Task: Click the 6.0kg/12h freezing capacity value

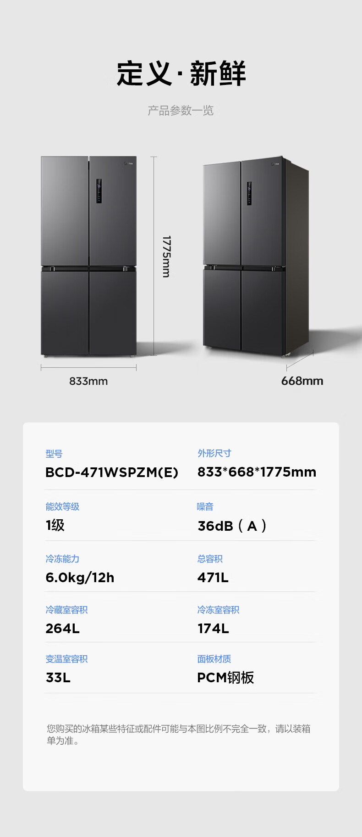Action: pos(80,578)
